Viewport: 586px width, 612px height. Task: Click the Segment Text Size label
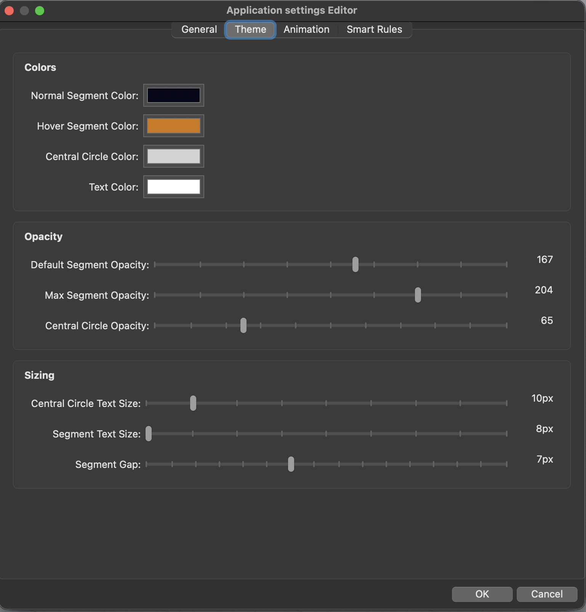pyautogui.click(x=97, y=434)
